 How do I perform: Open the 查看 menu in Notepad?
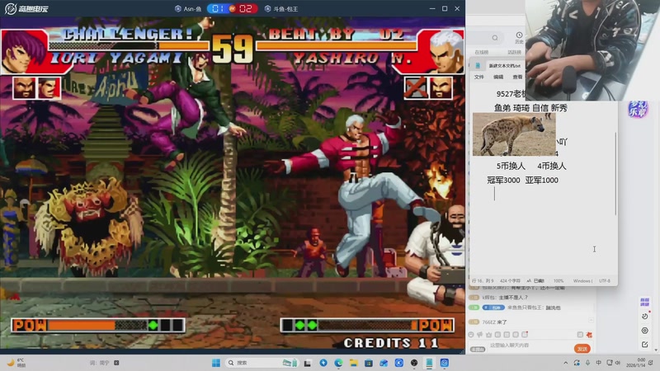tap(517, 77)
